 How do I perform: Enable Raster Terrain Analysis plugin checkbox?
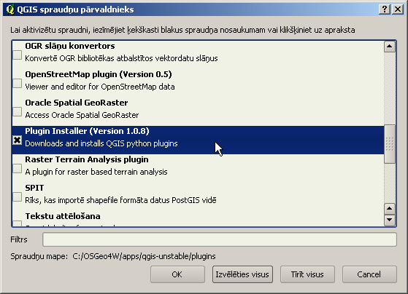[x=18, y=168]
